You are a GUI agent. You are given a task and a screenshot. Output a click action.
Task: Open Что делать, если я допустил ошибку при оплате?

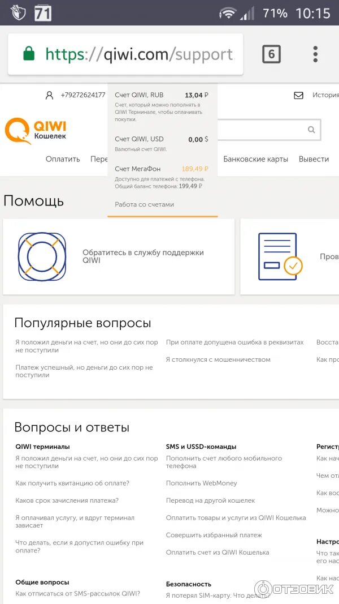(x=79, y=546)
